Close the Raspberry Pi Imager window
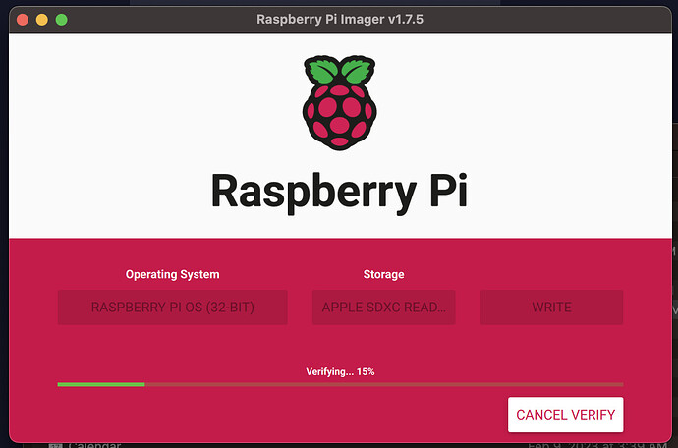The height and width of the screenshot is (448, 678). pos(23,20)
